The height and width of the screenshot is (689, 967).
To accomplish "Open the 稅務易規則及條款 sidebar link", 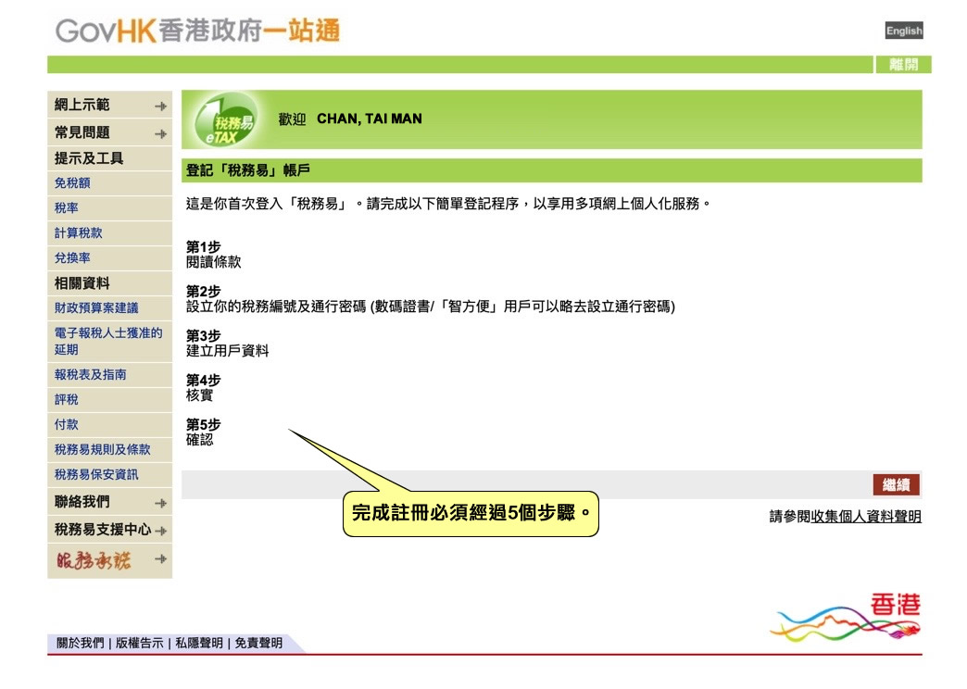I will click(x=103, y=450).
